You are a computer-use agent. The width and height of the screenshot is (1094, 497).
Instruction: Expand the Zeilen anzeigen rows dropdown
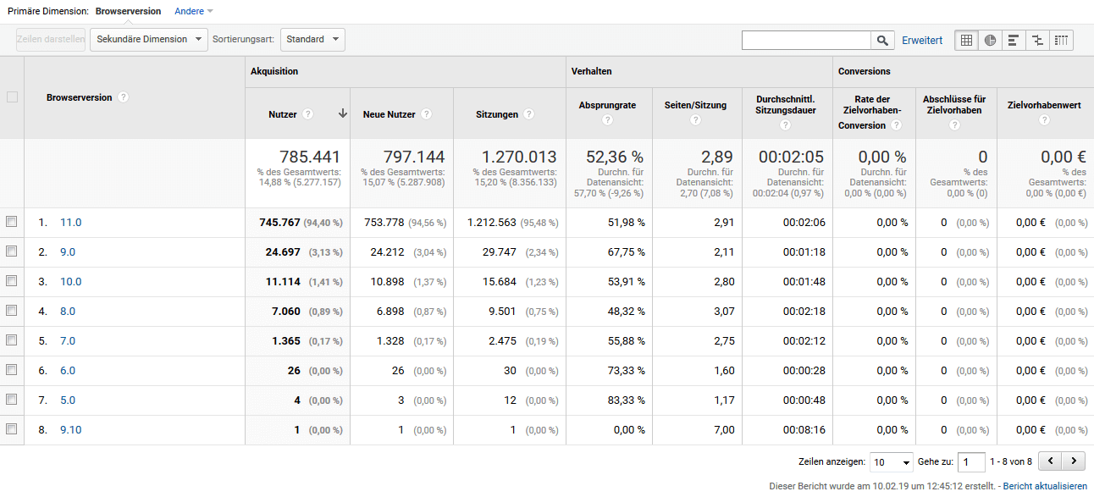pos(892,462)
